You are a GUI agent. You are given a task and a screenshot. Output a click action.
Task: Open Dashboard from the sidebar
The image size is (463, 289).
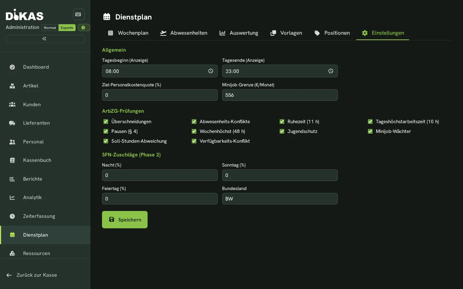pyautogui.click(x=45, y=67)
